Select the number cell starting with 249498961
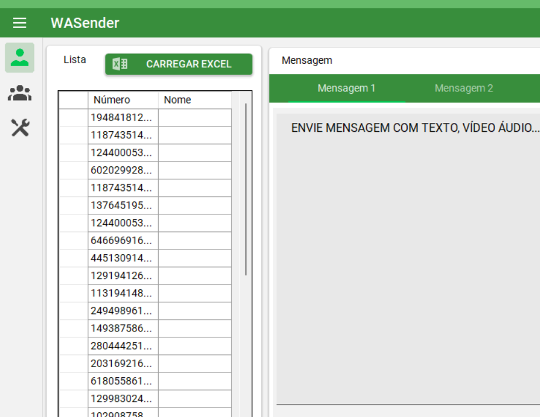Viewport: 540px width, 417px height. click(123, 311)
